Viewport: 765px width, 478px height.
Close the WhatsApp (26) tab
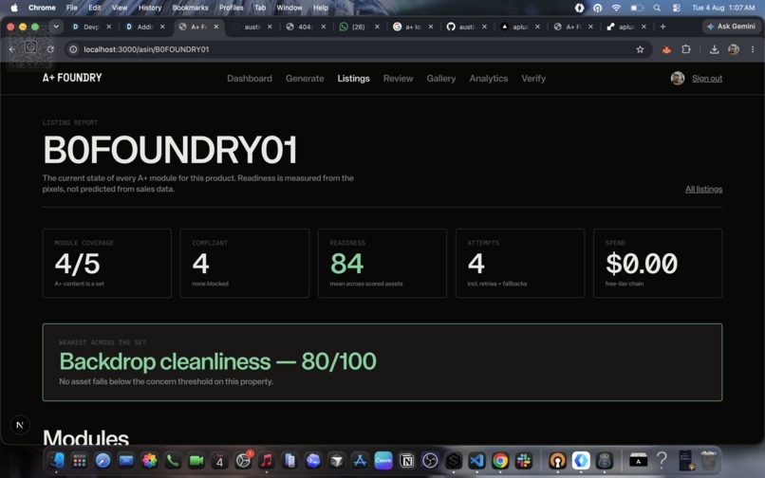377,27
